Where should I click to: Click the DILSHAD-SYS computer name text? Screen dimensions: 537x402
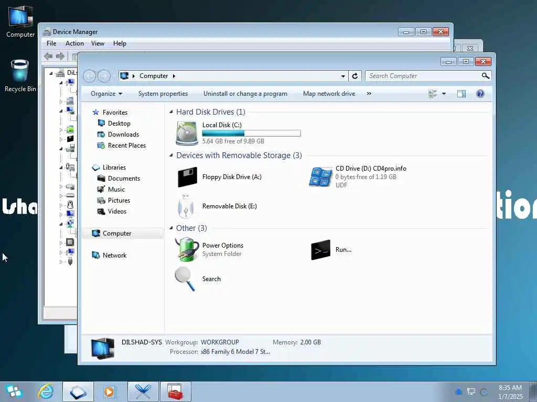point(142,342)
